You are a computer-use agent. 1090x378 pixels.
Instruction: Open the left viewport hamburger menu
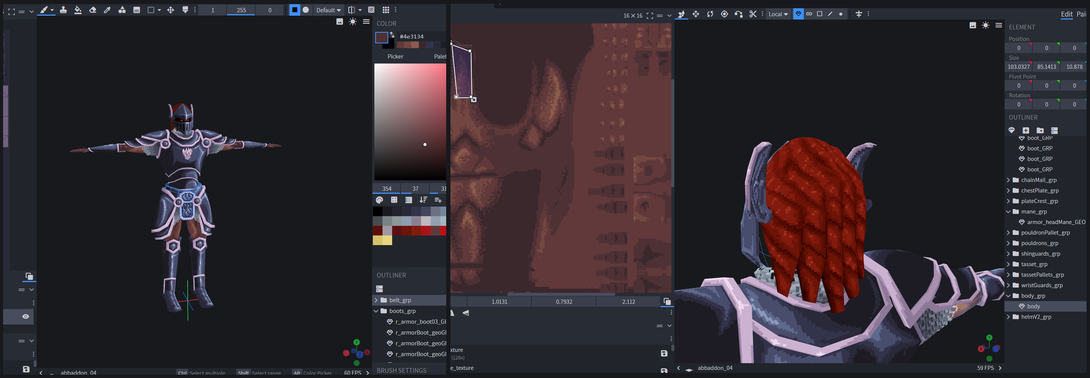[366, 22]
